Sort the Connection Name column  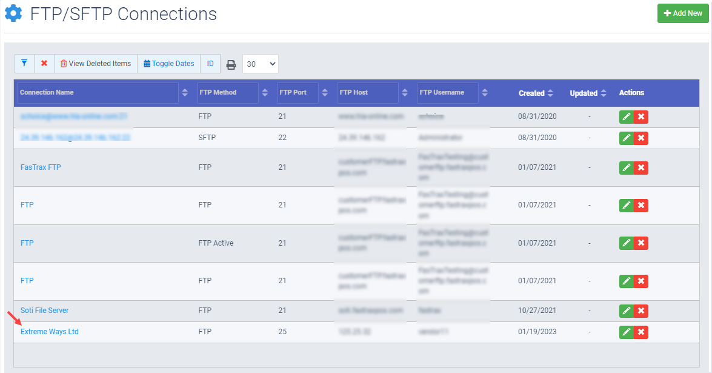pos(185,93)
